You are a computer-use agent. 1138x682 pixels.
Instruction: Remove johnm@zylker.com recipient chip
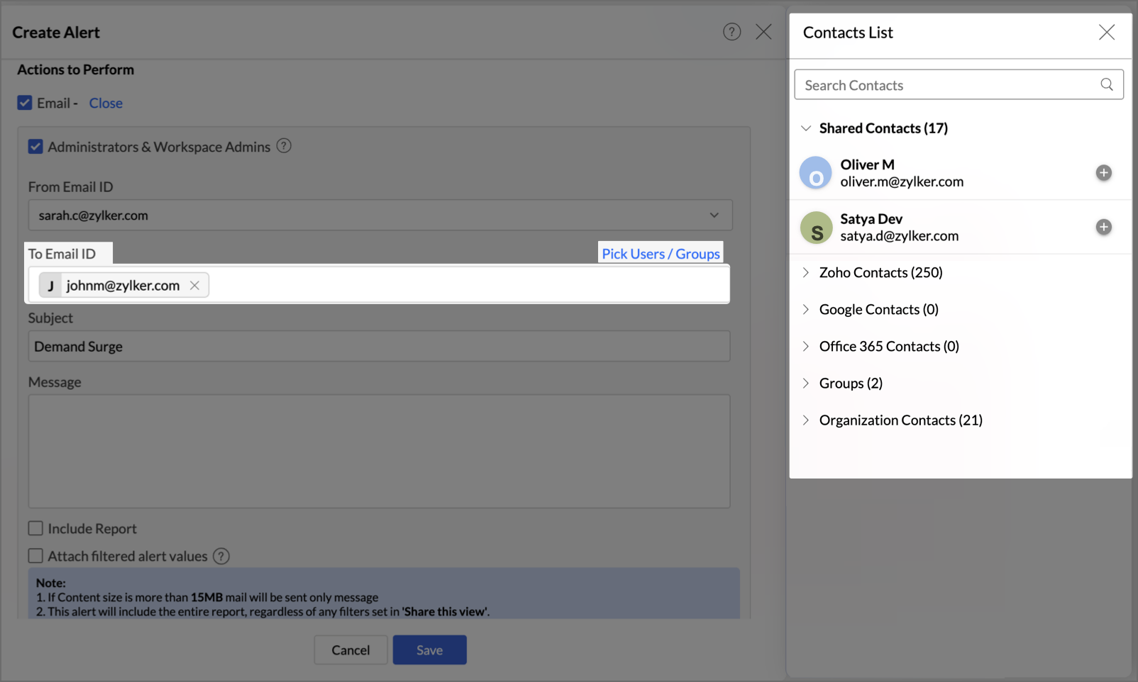(x=194, y=286)
